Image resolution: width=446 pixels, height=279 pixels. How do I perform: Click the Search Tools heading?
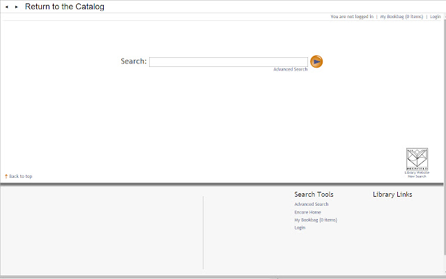click(314, 195)
